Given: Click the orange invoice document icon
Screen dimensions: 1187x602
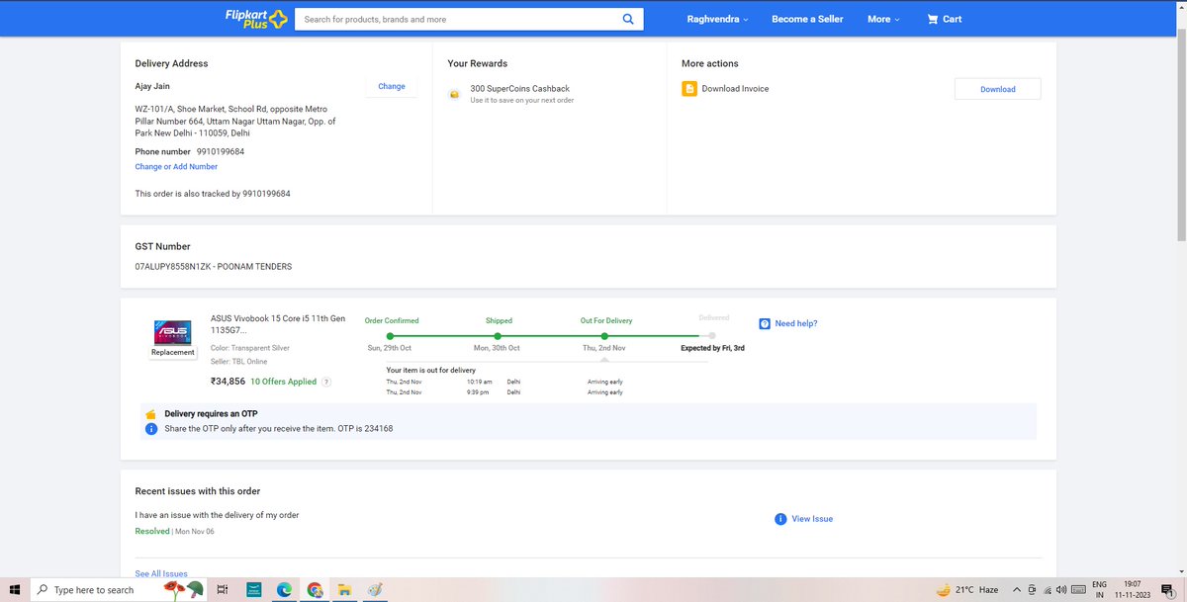Looking at the screenshot, I should (688, 89).
